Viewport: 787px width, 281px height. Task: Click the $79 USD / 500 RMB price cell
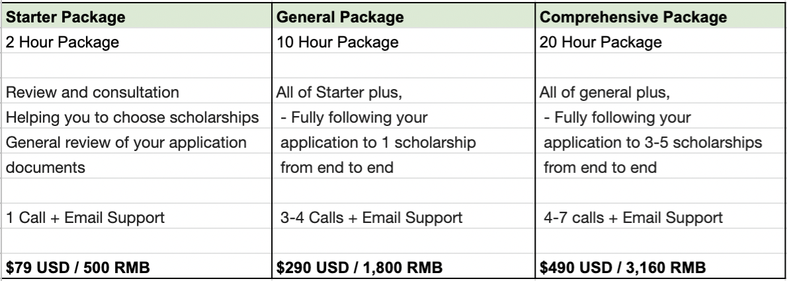(136, 268)
